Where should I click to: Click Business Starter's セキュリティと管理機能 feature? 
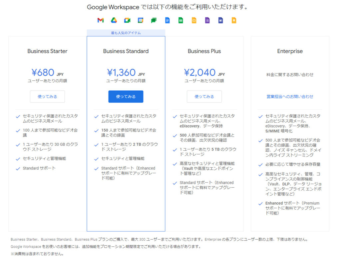44,158
